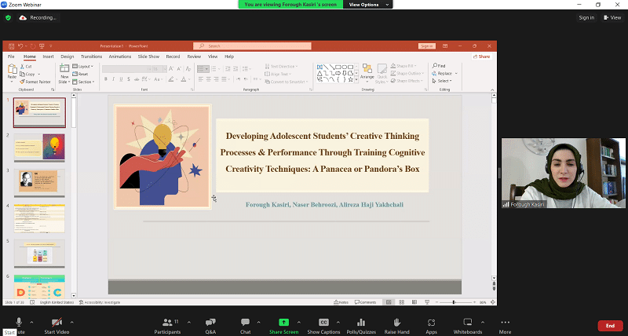Open the Design tab in PowerPoint ribbon
This screenshot has height=336, width=628.
[x=68, y=57]
